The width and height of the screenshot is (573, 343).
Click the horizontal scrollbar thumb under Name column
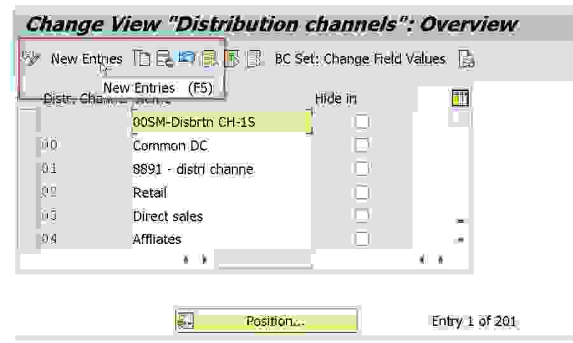tap(263, 260)
